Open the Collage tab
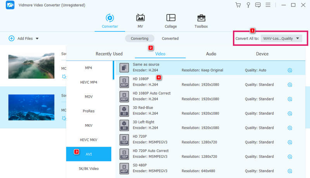 (170, 21)
